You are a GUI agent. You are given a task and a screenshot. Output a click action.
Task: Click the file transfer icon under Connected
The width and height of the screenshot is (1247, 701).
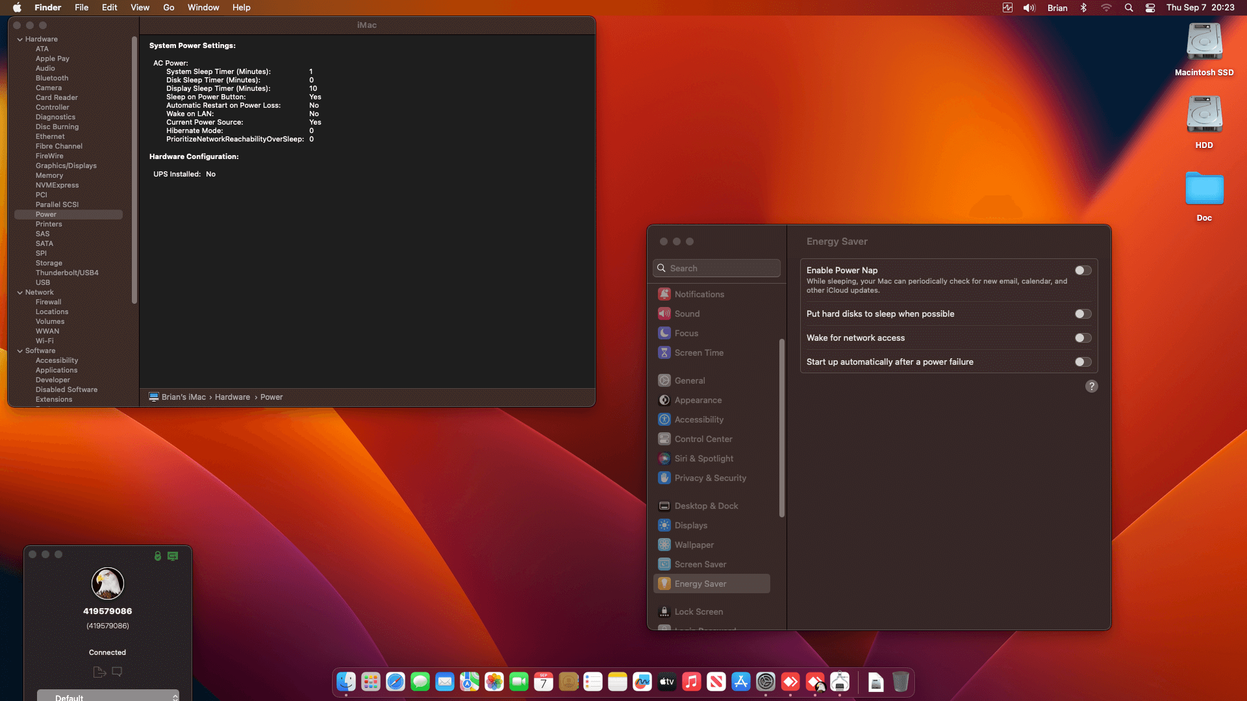pos(99,672)
